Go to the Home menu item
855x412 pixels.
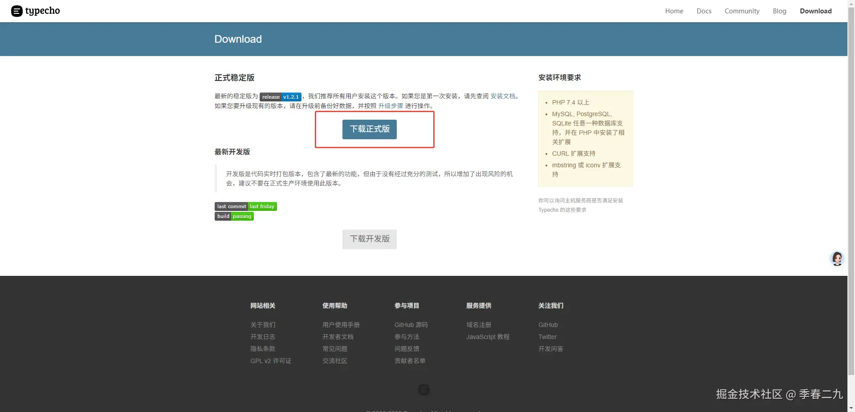[674, 11]
